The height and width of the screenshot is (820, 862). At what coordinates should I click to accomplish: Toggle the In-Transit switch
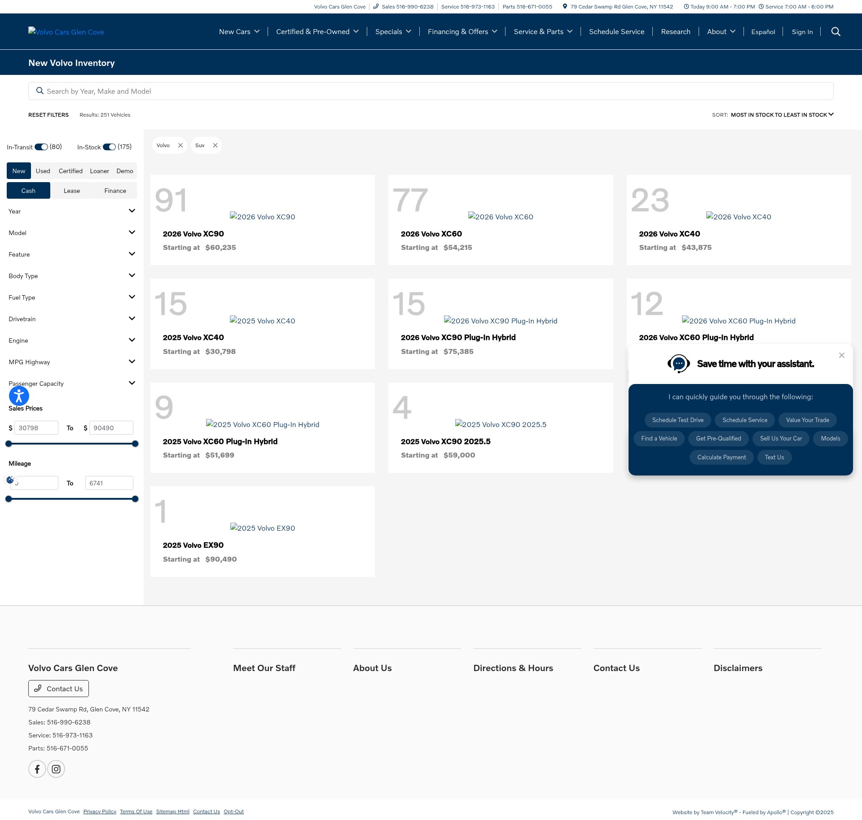41,147
